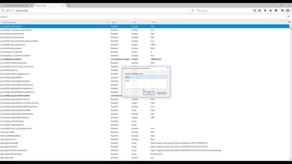Select accessibility.typeaheadfind.timeout row
292x164 pixels.
click(x=145, y=118)
